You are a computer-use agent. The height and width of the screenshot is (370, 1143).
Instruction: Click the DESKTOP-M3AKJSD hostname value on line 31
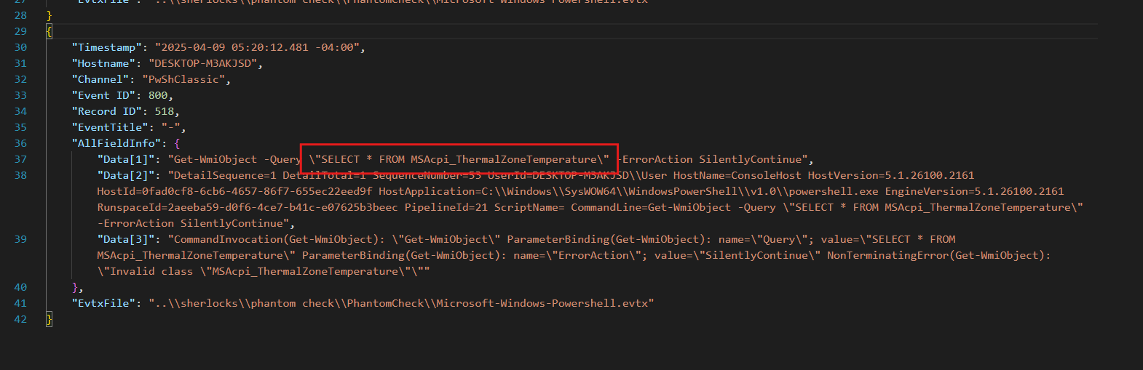202,63
